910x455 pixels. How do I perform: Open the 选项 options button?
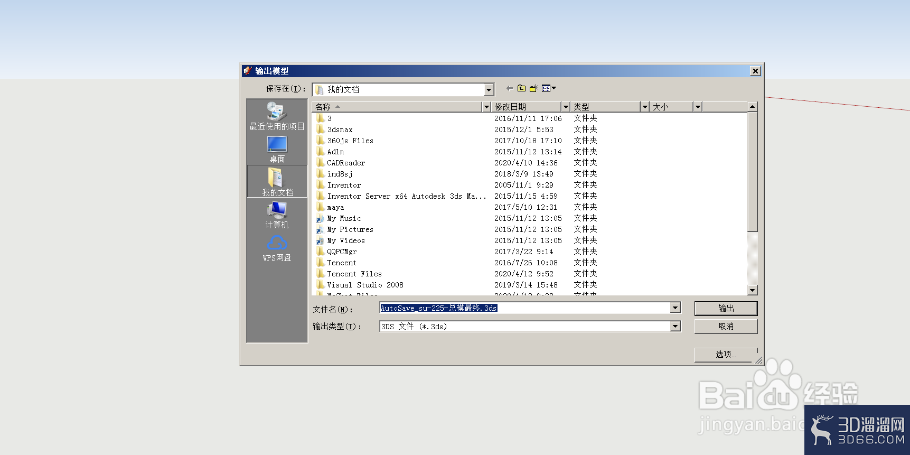pos(726,355)
